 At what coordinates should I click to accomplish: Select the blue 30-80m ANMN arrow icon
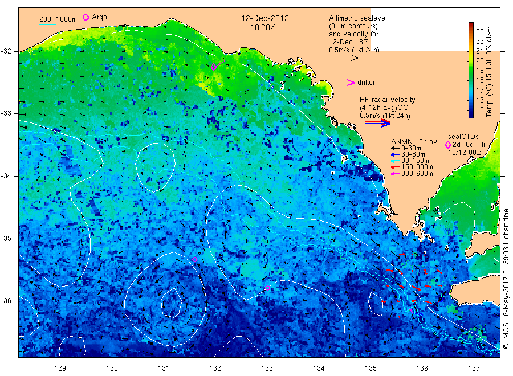[x=395, y=154]
